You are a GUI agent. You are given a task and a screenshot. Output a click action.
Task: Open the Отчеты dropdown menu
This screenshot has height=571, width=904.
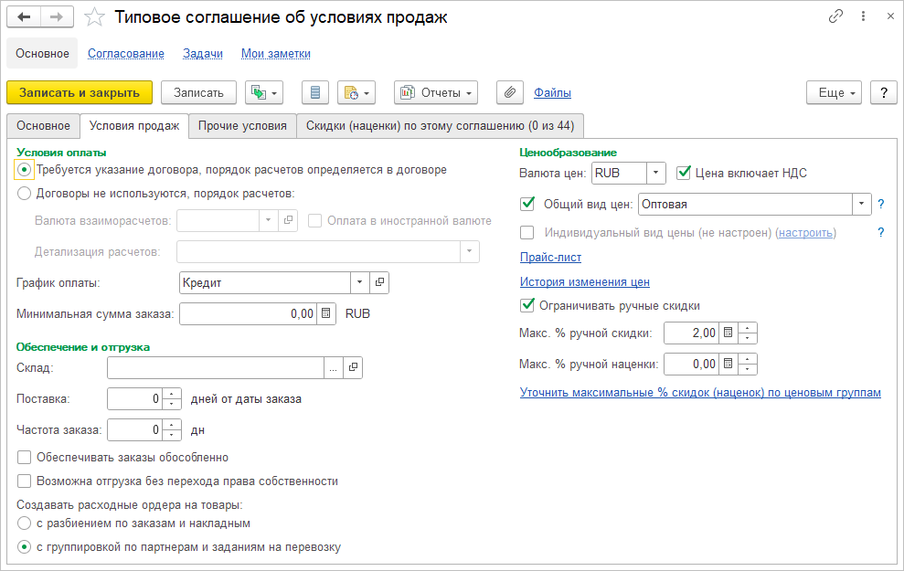[x=436, y=92]
